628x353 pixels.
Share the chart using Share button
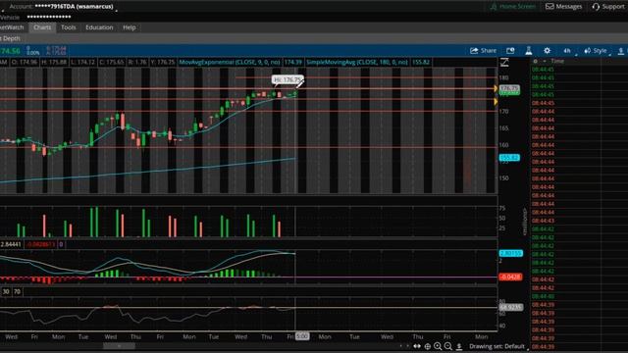[x=484, y=51]
